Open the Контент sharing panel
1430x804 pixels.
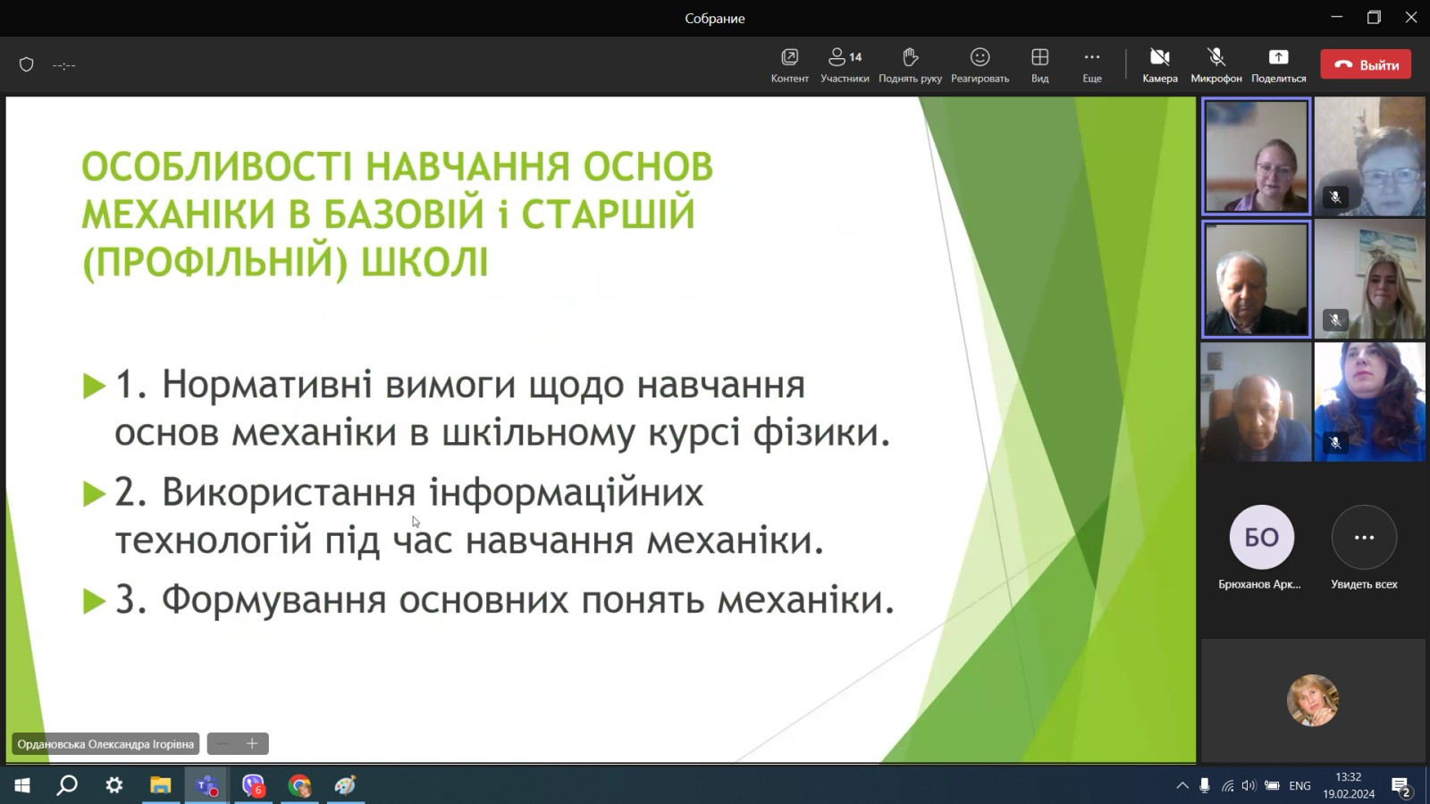tap(789, 65)
